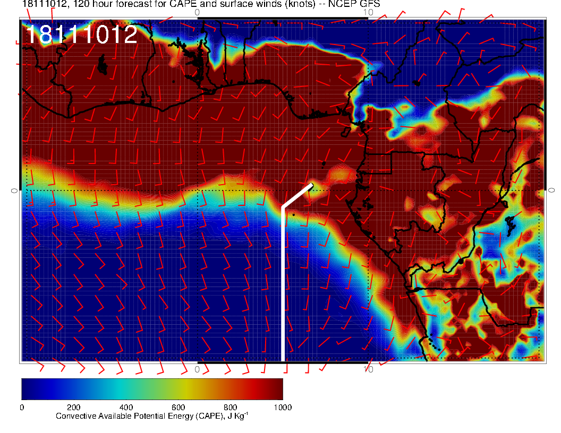The width and height of the screenshot is (561, 433).
Task: Click the 200 tick label under colorbar
Action: [x=74, y=408]
